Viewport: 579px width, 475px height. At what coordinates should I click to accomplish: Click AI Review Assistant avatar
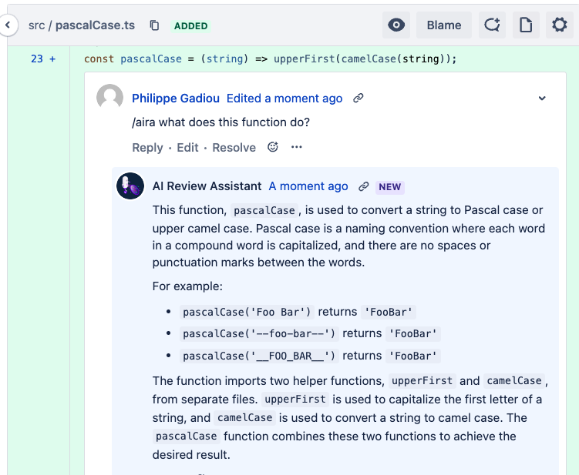pyautogui.click(x=130, y=186)
